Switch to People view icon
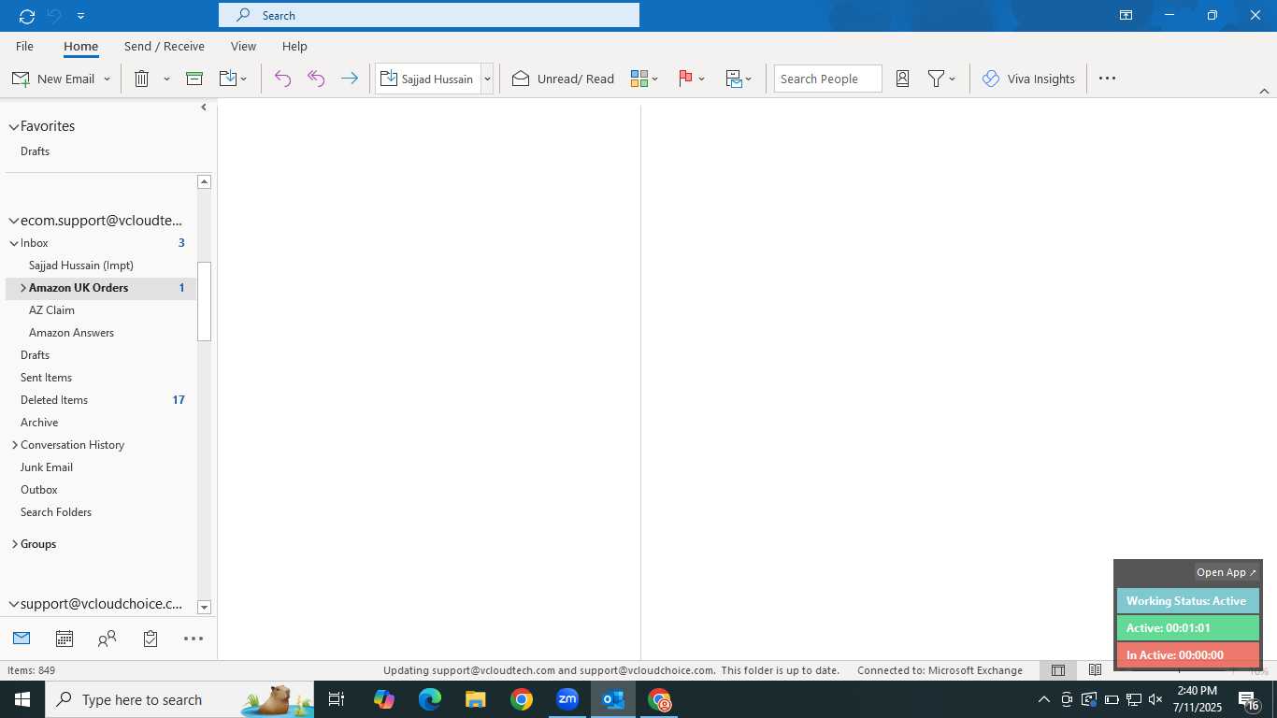Screen dimensions: 1277x718 (108, 639)
